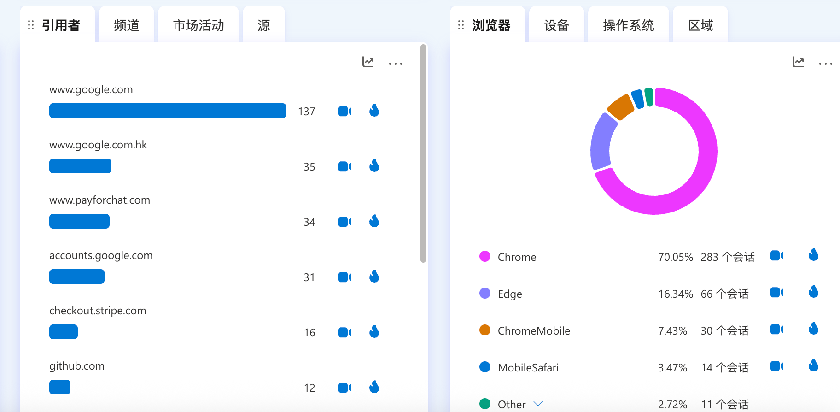This screenshot has width=840, height=412.
Task: Open more options menu in browsers card
Action: 826,63
